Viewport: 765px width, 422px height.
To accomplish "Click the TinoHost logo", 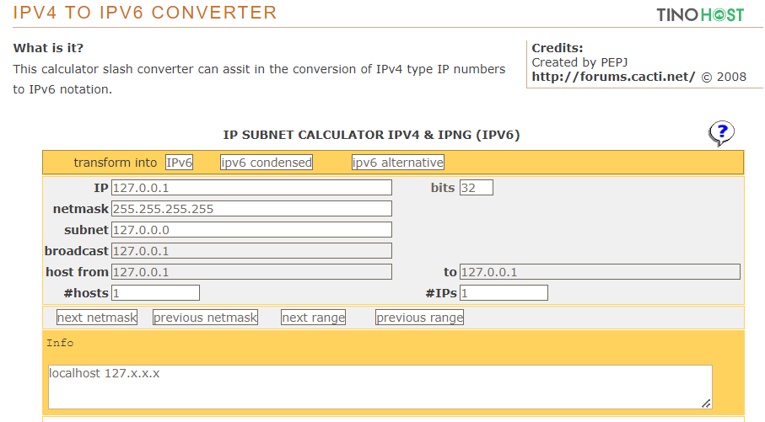I will point(700,14).
